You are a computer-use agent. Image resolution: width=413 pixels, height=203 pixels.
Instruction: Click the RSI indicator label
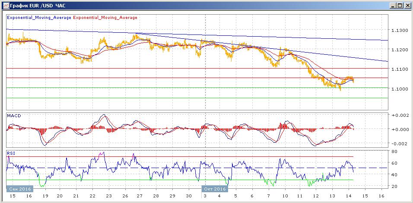pyautogui.click(x=10, y=153)
